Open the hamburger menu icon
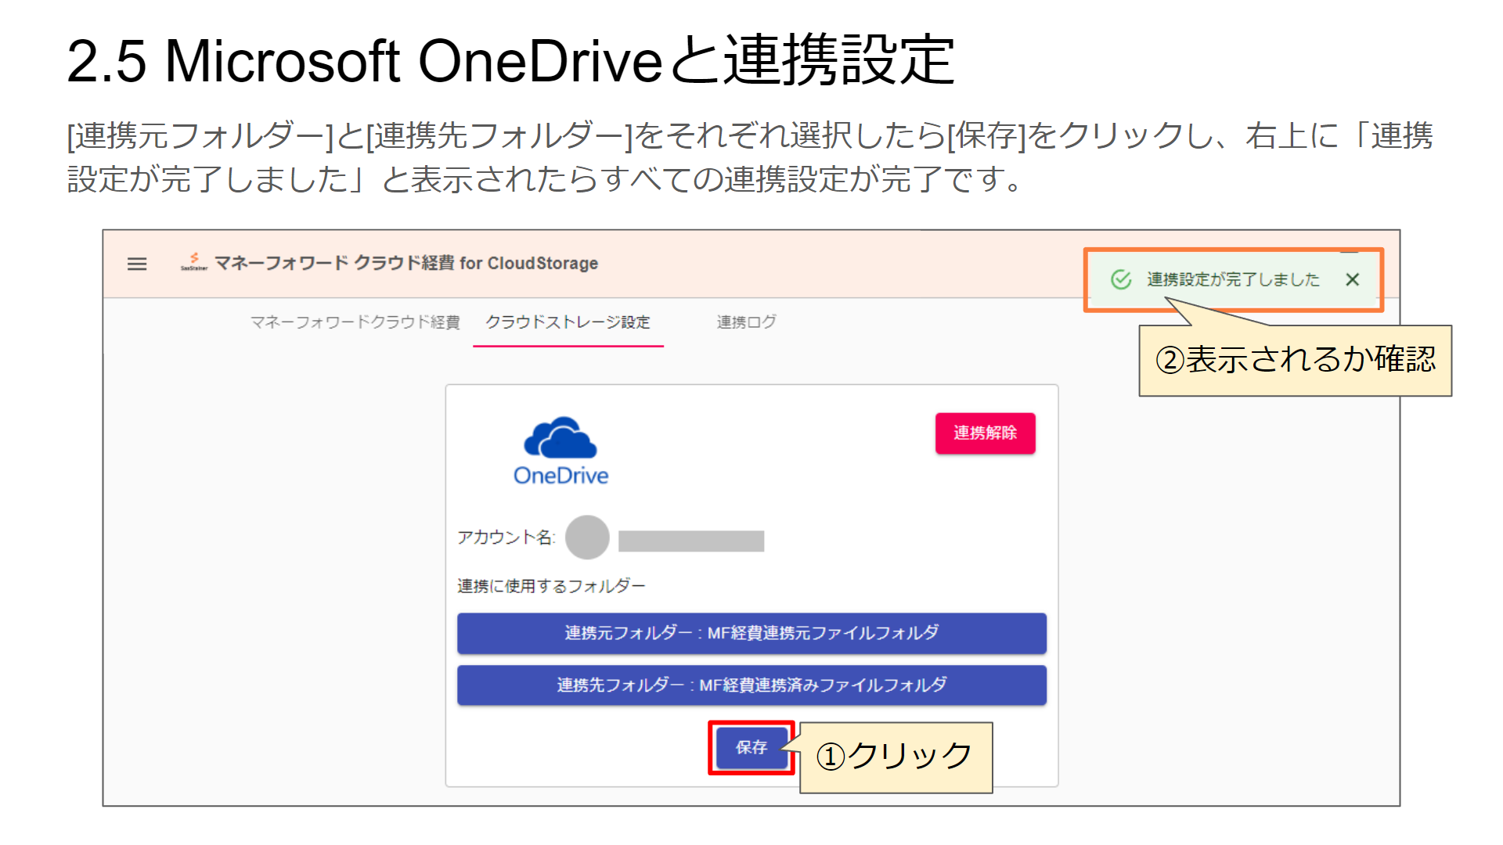 pyautogui.click(x=137, y=264)
